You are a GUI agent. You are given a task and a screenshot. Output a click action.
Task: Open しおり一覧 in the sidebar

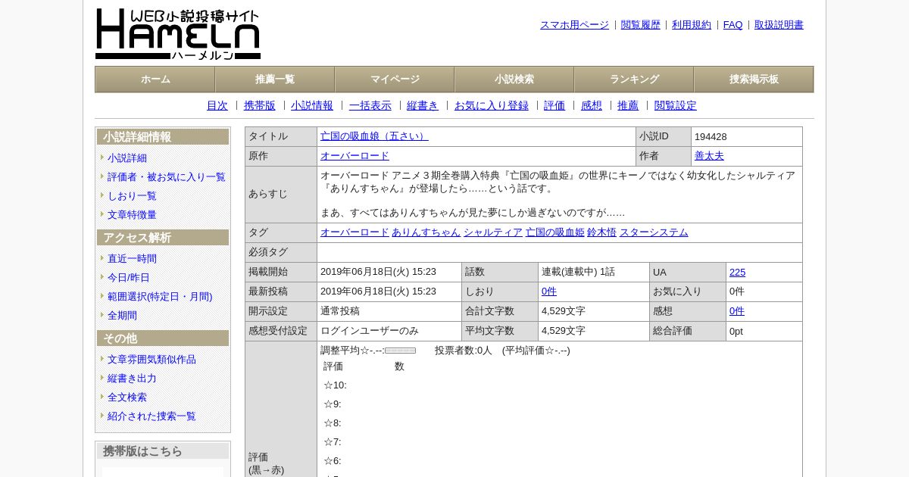[132, 196]
